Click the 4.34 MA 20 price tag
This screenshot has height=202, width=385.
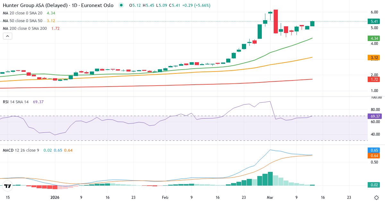(x=374, y=38)
